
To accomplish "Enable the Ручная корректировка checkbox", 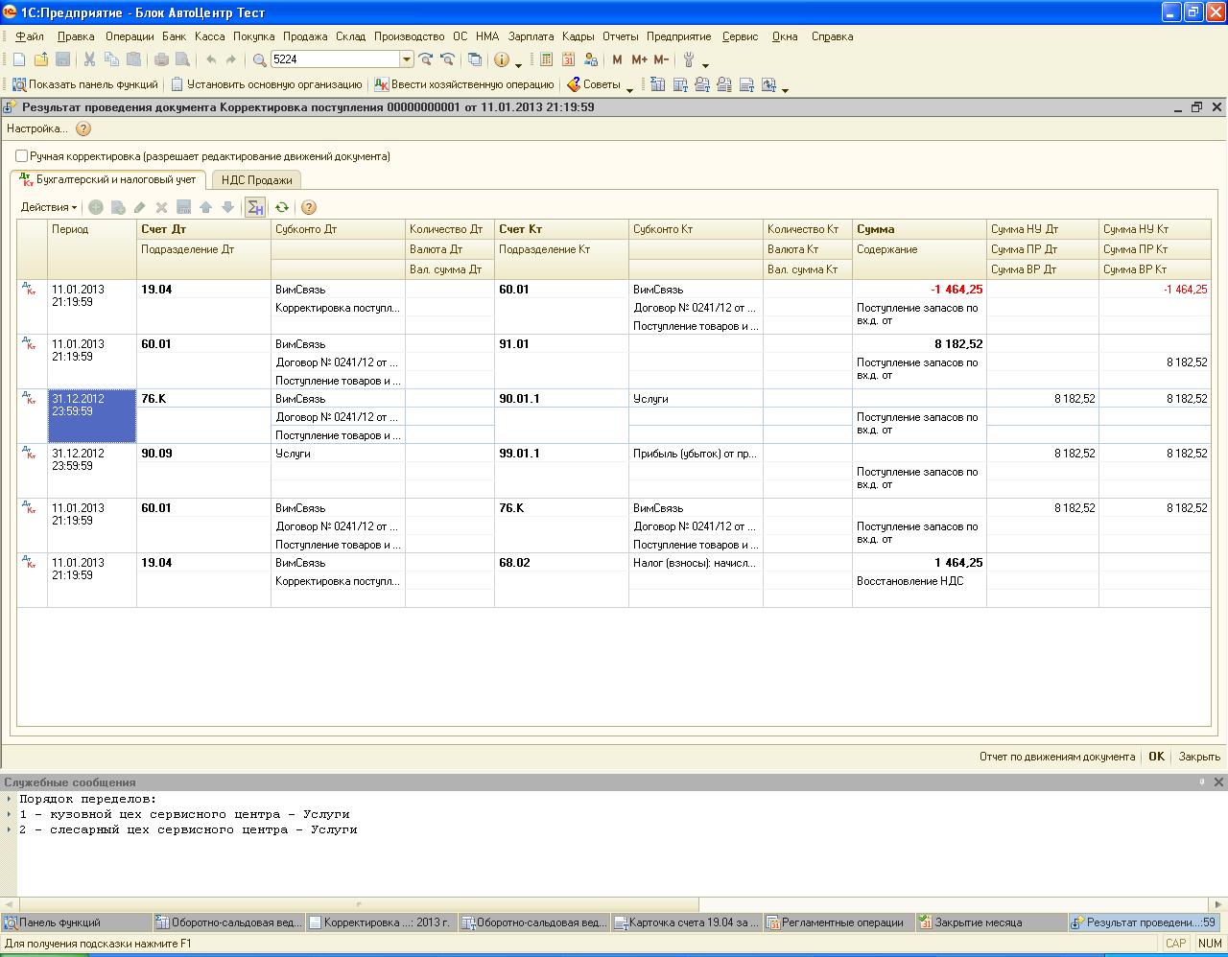I will (x=22, y=155).
